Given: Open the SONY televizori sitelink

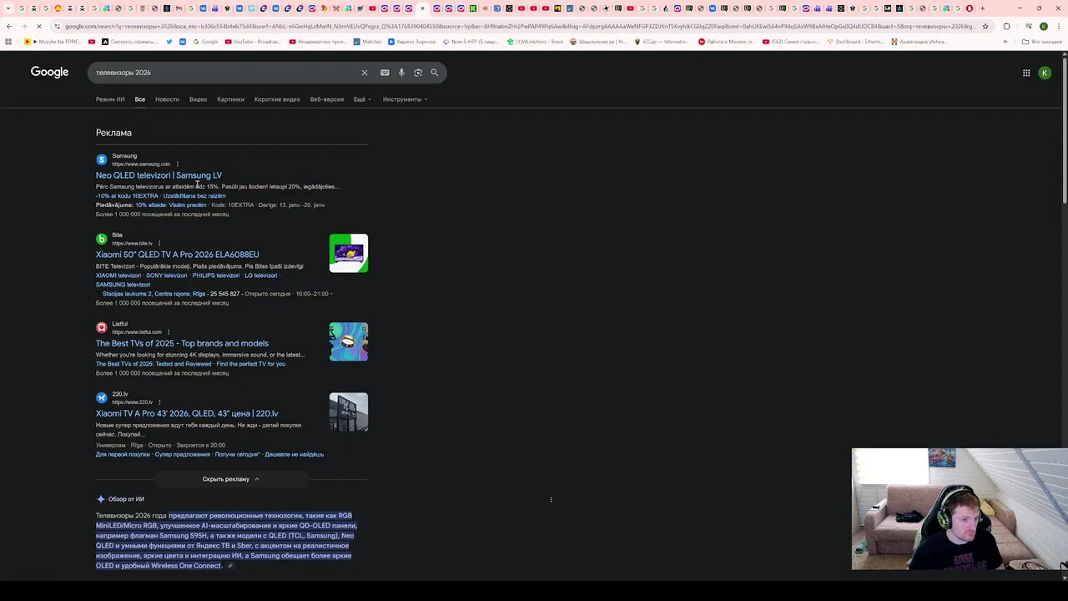Looking at the screenshot, I should [x=166, y=275].
